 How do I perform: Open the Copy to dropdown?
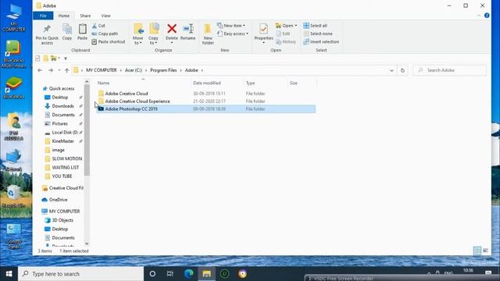point(153,34)
